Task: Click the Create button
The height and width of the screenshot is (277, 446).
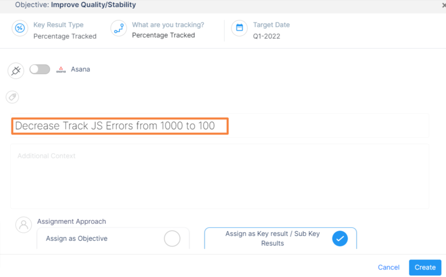Action: 425,267
